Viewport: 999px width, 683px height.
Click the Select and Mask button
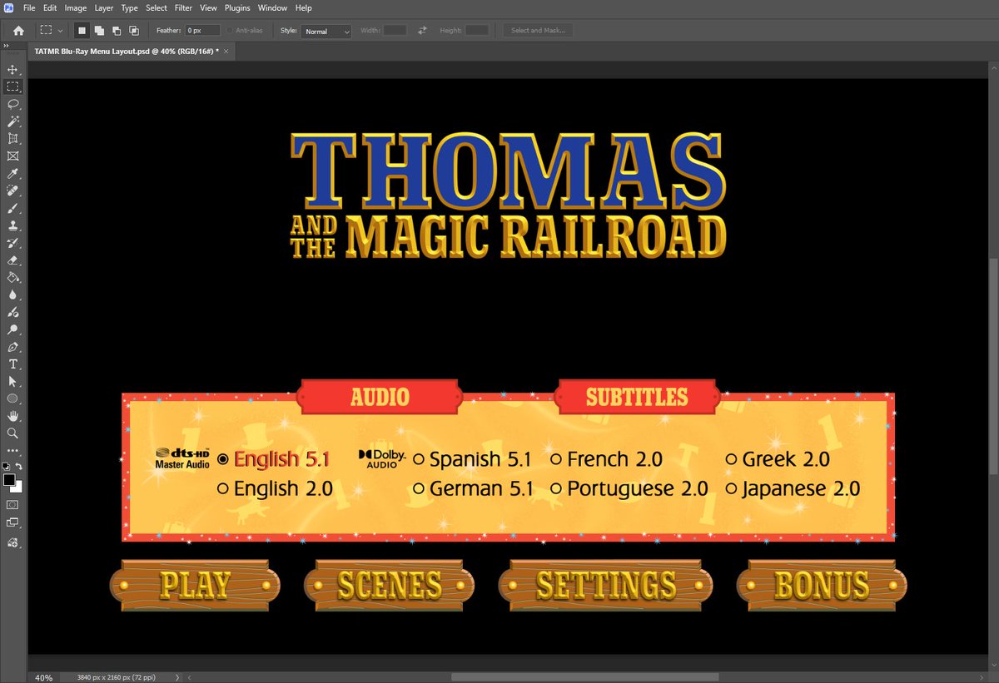(538, 31)
